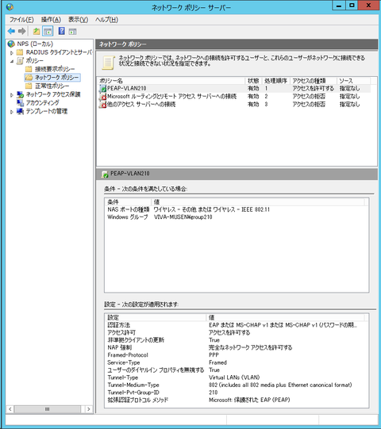Click the NAP 強制 setting row
The image size is (381, 429).
pyautogui.click(x=237, y=347)
